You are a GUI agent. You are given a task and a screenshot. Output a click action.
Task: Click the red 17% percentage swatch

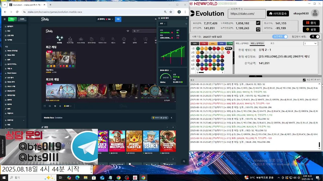coord(204,43)
